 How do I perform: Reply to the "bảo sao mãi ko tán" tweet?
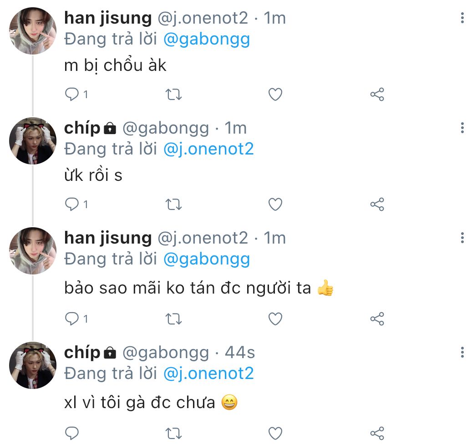point(72,319)
